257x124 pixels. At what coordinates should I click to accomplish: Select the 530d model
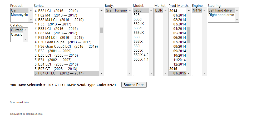coord(141,19)
